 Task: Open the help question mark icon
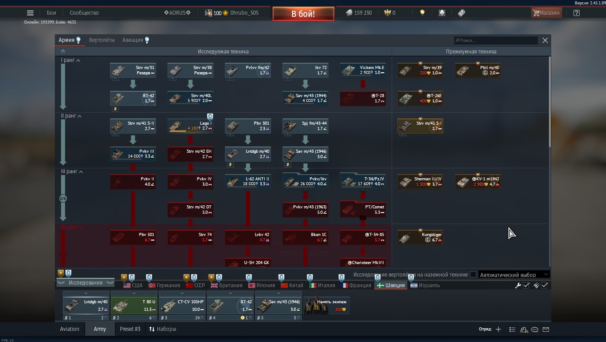[577, 13]
